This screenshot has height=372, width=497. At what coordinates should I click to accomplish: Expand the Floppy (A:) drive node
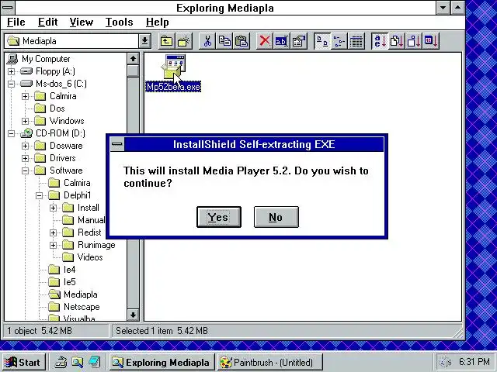click(x=11, y=71)
